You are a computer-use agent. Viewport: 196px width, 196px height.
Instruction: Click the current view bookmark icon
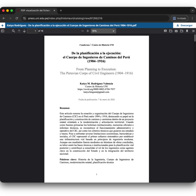(187, 31)
